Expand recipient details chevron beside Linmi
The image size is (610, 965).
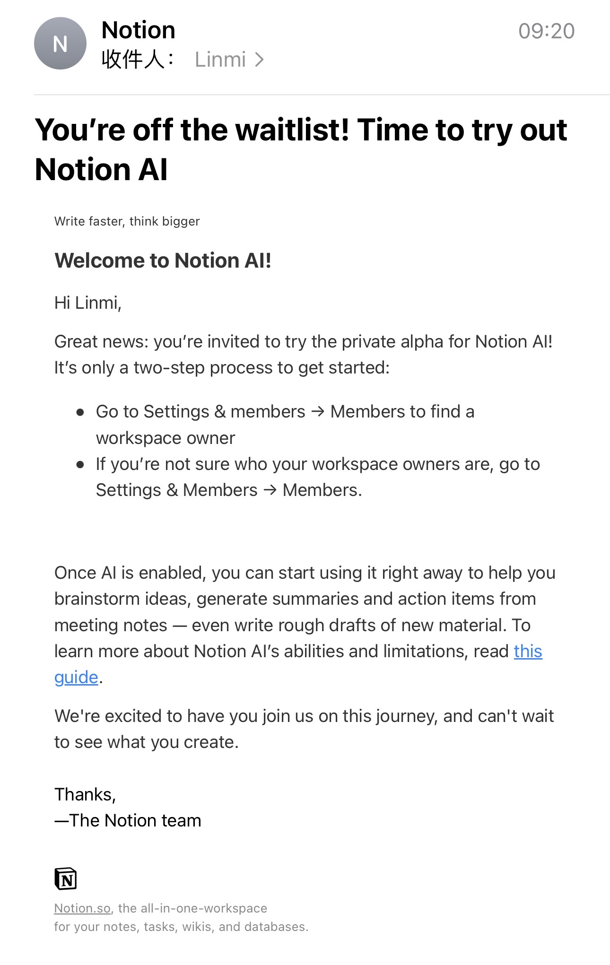259,60
